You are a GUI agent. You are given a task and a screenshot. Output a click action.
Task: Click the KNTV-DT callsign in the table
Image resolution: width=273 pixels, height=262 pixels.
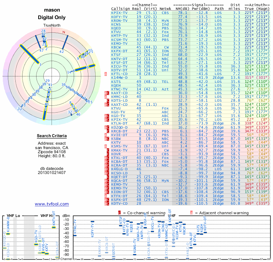tap(119, 59)
